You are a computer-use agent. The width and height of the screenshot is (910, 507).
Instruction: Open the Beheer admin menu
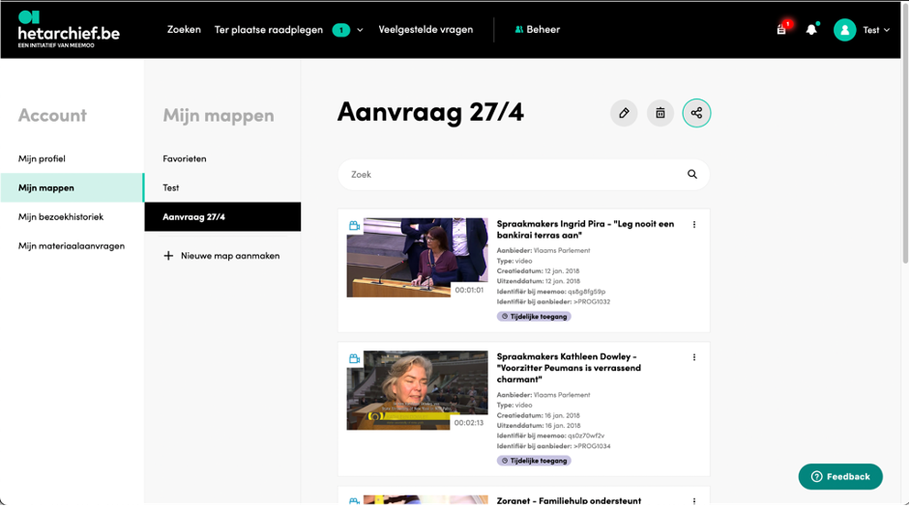(538, 30)
